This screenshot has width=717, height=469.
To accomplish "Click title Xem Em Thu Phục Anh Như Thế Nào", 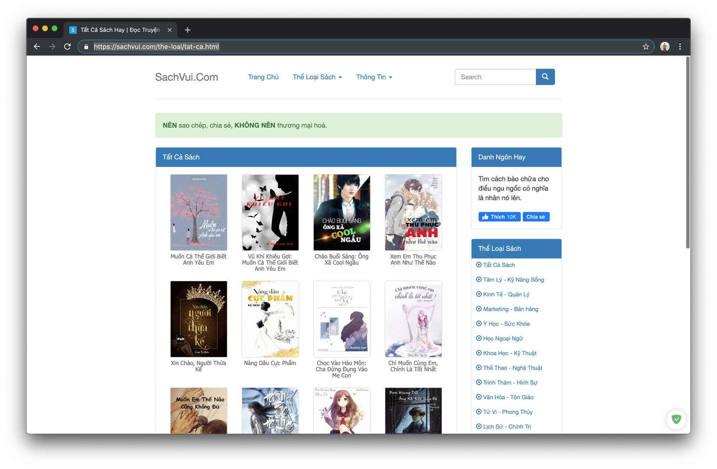I will point(413,259).
